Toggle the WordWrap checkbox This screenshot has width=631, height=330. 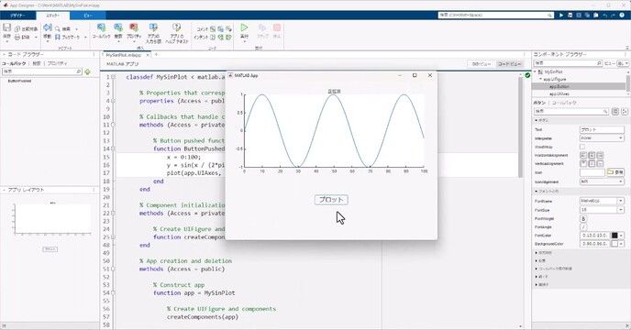pyautogui.click(x=582, y=147)
